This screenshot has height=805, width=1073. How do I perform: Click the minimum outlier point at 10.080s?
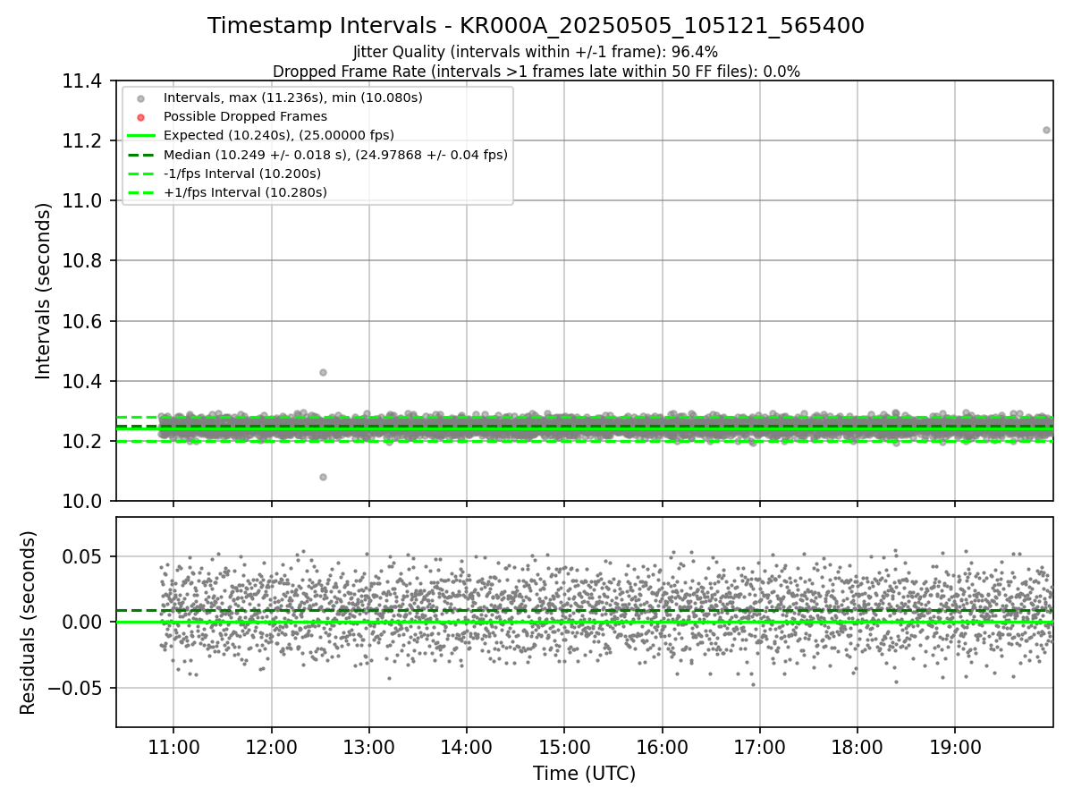(323, 477)
